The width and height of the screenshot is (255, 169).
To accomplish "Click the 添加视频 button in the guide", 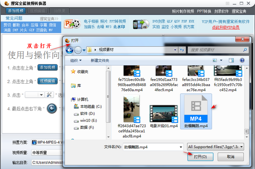I will [x=48, y=68].
